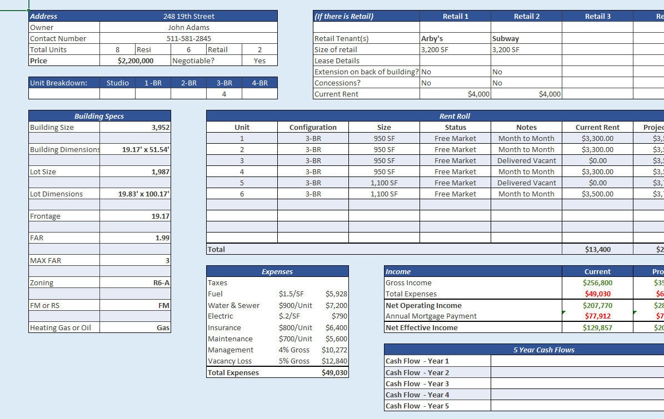Screen dimensions: 664x419
Task: Select the Retail Tenant cell for Arby's
Action: point(455,38)
